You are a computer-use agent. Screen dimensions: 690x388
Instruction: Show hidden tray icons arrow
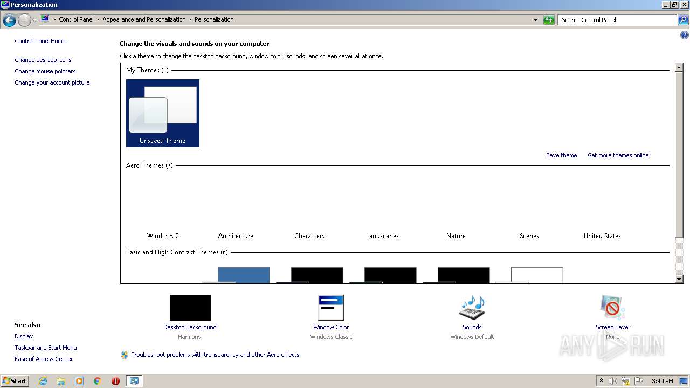click(601, 381)
